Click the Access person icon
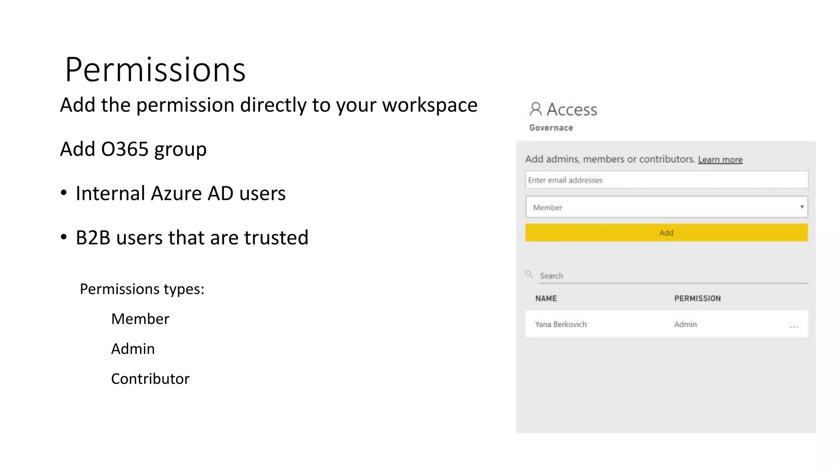The height and width of the screenshot is (471, 837). 535,109
